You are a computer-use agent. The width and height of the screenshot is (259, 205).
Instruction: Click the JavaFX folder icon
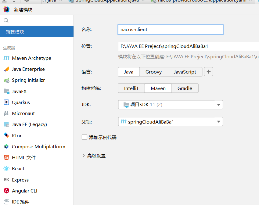(6, 91)
